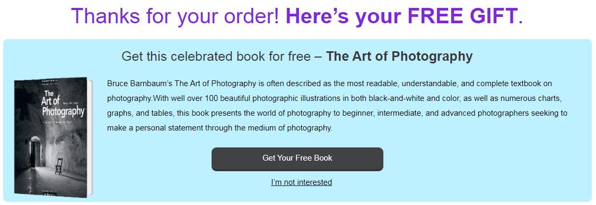Click the bold "The Art of Photography" subheading title
The width and height of the screenshot is (596, 205).
click(x=399, y=57)
